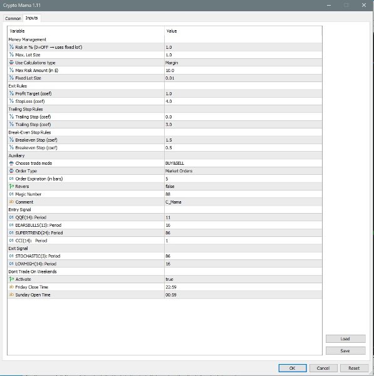Click the icon beside Risk in % row
Viewport: 374px width, 376px height.
(x=11, y=47)
